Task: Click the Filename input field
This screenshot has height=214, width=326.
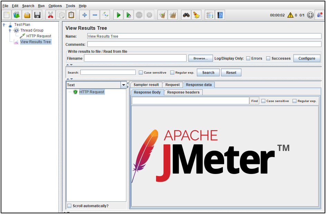Action: (x=135, y=58)
